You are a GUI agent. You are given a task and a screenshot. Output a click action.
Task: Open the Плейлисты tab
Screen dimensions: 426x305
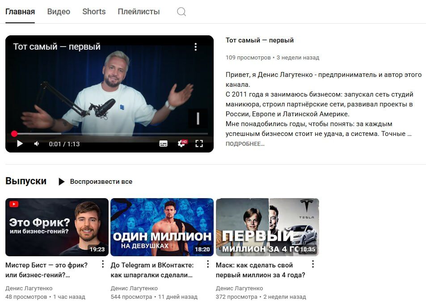pos(139,12)
